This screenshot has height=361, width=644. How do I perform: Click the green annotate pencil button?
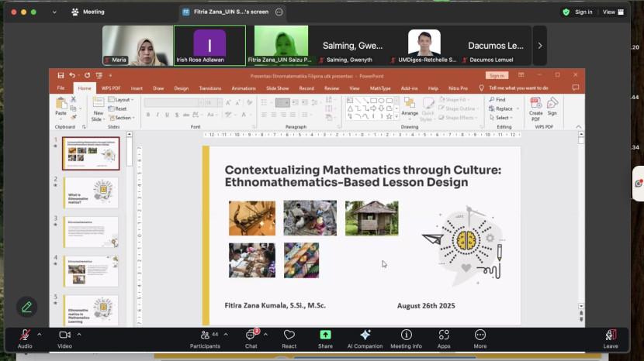(26, 307)
